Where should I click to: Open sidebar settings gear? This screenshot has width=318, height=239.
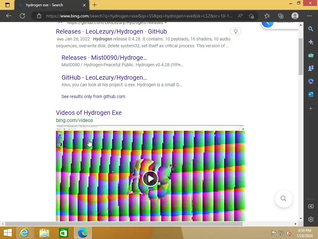(x=311, y=219)
